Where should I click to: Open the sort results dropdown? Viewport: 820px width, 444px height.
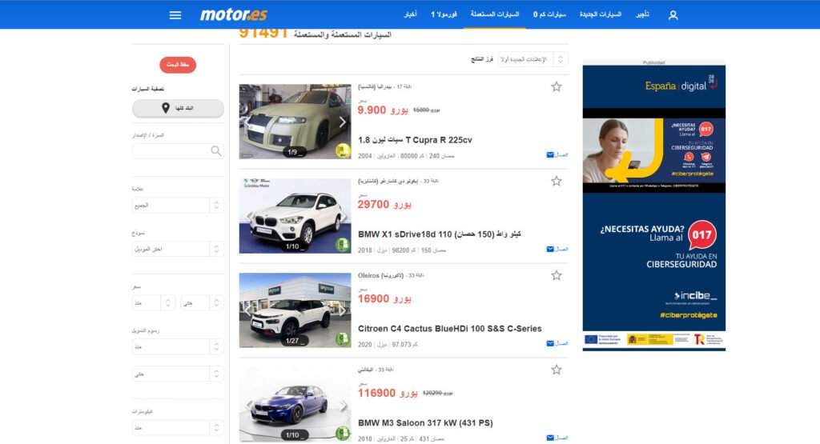click(x=533, y=60)
